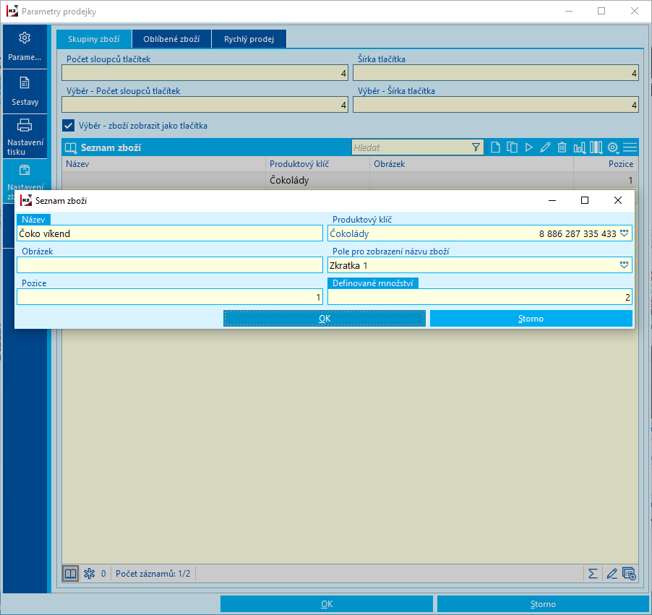Expand the Produktový klíč dropdown
The height and width of the screenshot is (615, 652).
pyautogui.click(x=624, y=233)
